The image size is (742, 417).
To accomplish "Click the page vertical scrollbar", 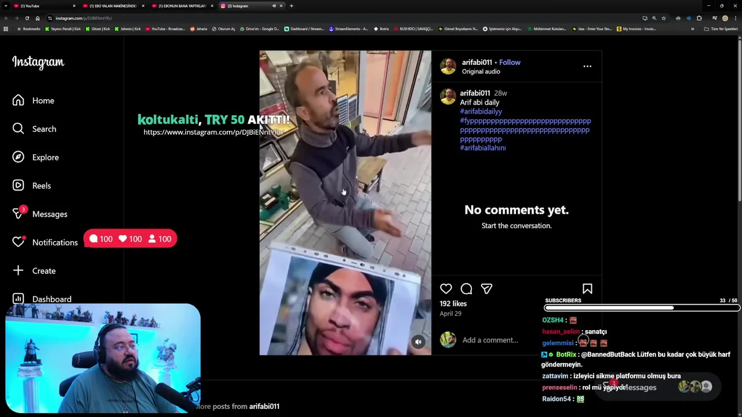I will pos(739,119).
